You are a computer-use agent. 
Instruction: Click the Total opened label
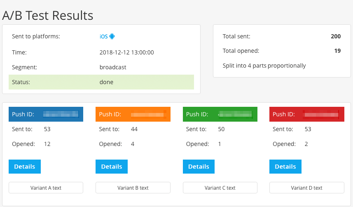coord(241,51)
